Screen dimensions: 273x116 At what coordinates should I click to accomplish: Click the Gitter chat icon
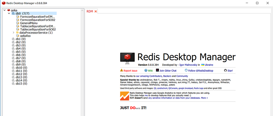click(x=157, y=70)
